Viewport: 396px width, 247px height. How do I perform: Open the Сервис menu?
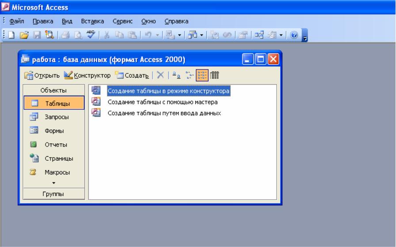pos(122,21)
